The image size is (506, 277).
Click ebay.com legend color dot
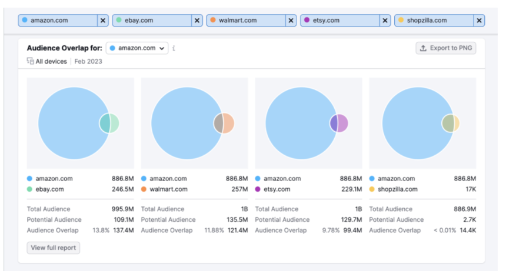pyautogui.click(x=29, y=189)
